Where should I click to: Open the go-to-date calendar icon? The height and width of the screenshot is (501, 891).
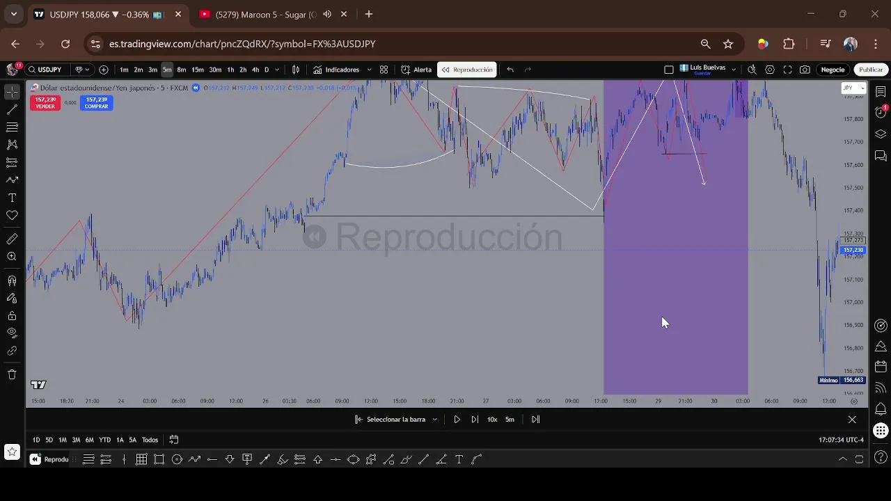174,440
